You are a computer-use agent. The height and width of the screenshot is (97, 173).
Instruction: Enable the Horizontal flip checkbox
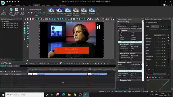point(150,29)
